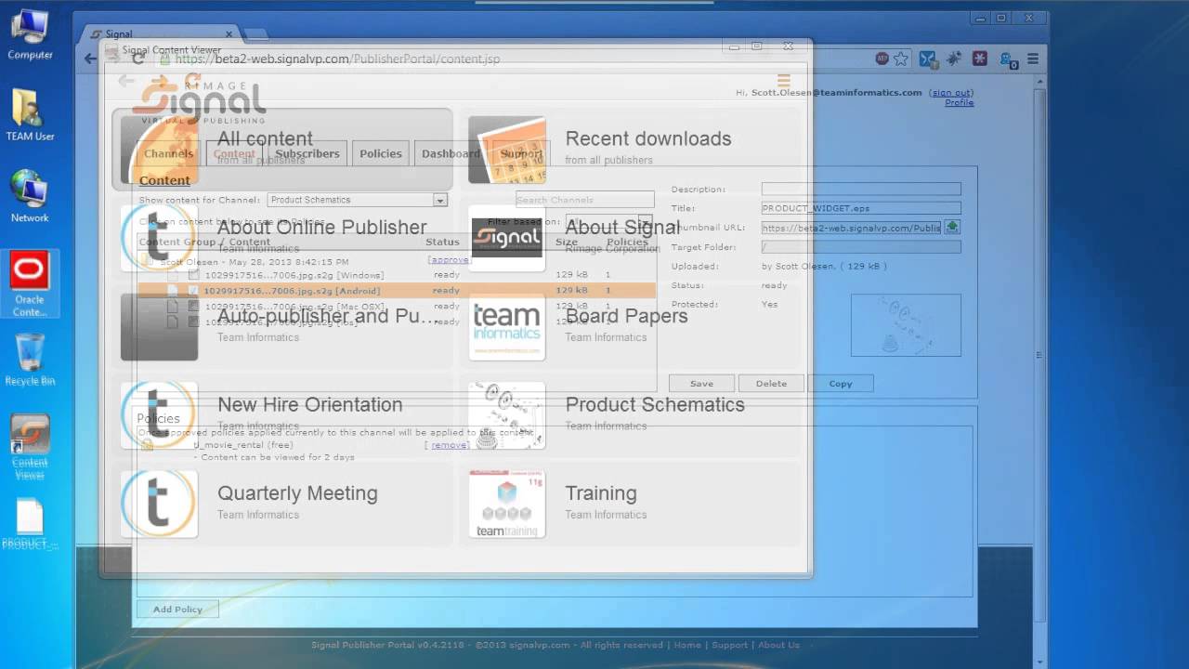Open the Auto-publisher channel tile
The height and width of the screenshot is (669, 1189).
[282, 325]
